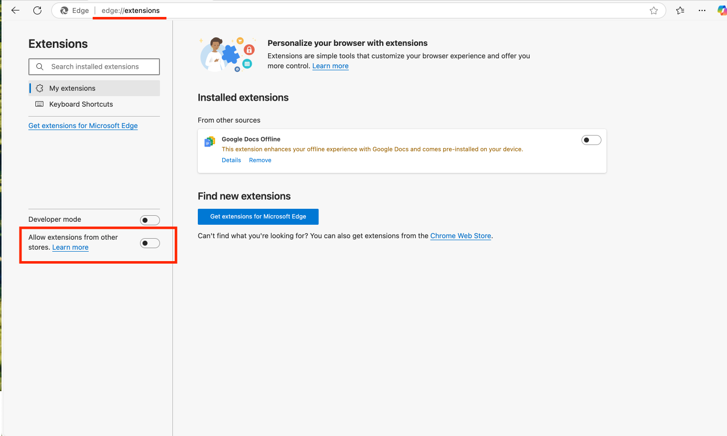The image size is (727, 436).
Task: Click the Google Docs Offline extension icon
Action: (210, 142)
